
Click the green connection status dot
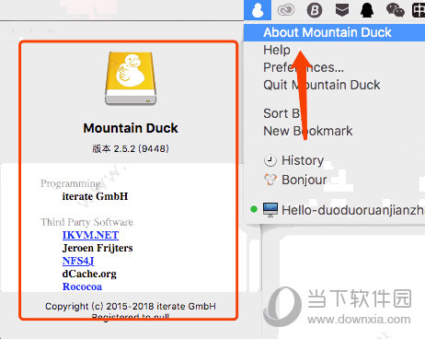[x=254, y=209]
